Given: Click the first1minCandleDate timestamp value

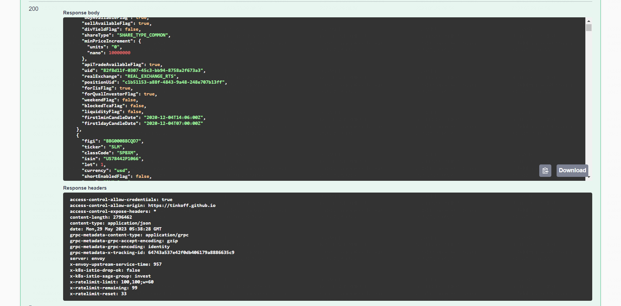Looking at the screenshot, I should click(x=174, y=117).
